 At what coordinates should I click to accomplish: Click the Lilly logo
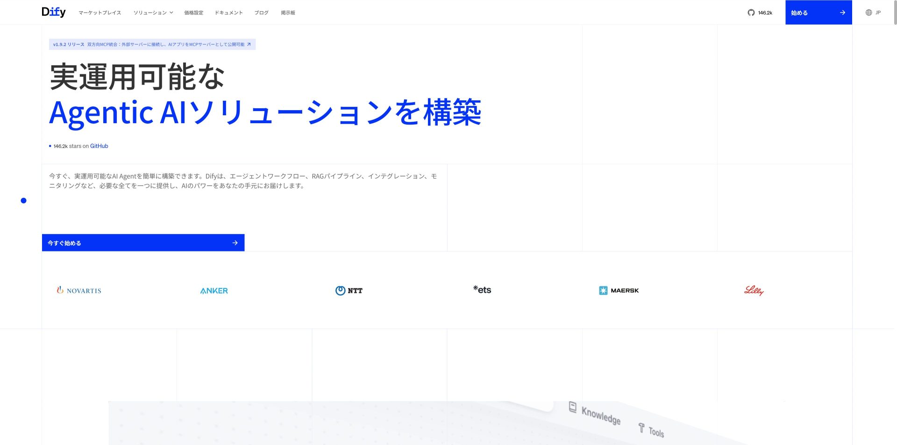coord(754,290)
